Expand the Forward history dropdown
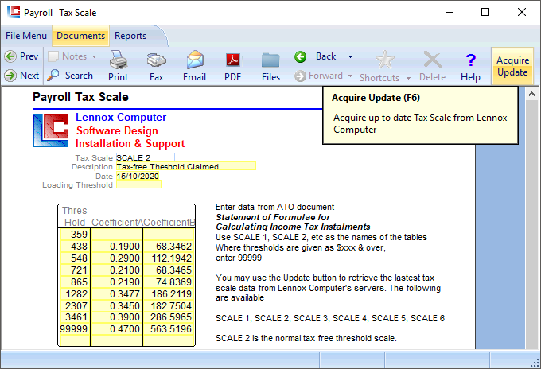The width and height of the screenshot is (541, 369). 350,76
